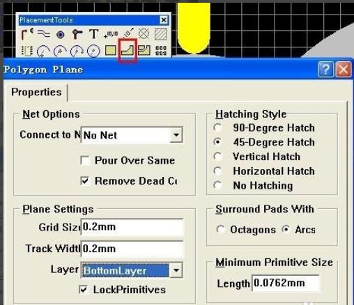
Task: Open the Layer dropdown showing BottomLayer
Action: coord(176,270)
